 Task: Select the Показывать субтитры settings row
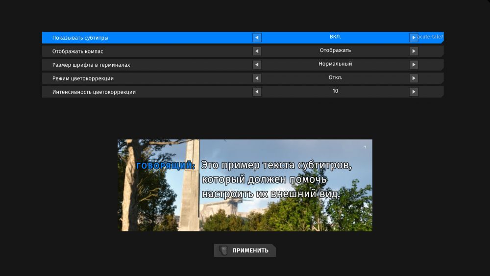point(147,38)
